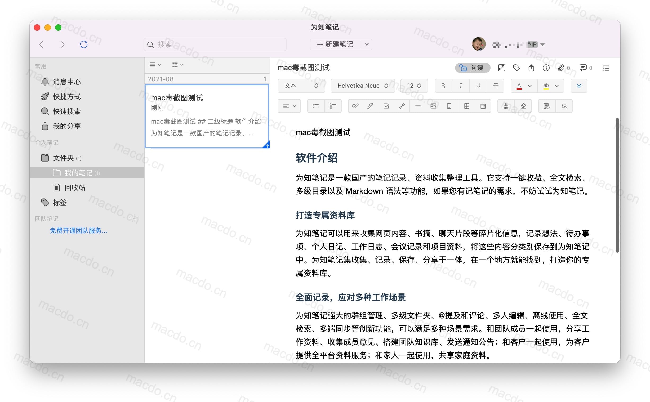Image resolution: width=650 pixels, height=402 pixels.
Task: Open 快速搜索 in the sidebar
Action: click(61, 111)
